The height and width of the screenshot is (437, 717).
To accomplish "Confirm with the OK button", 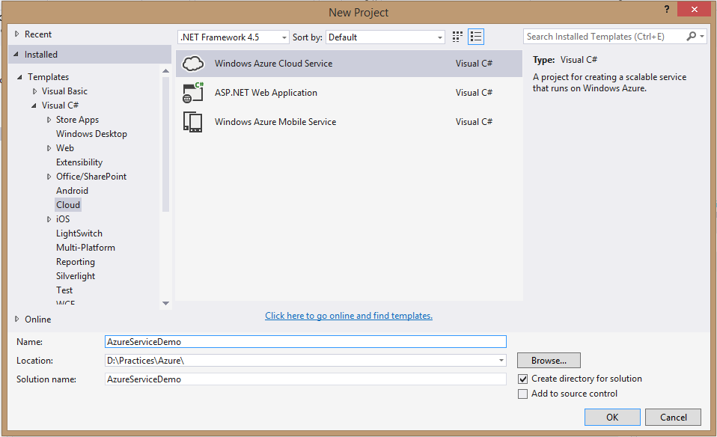I will click(612, 418).
